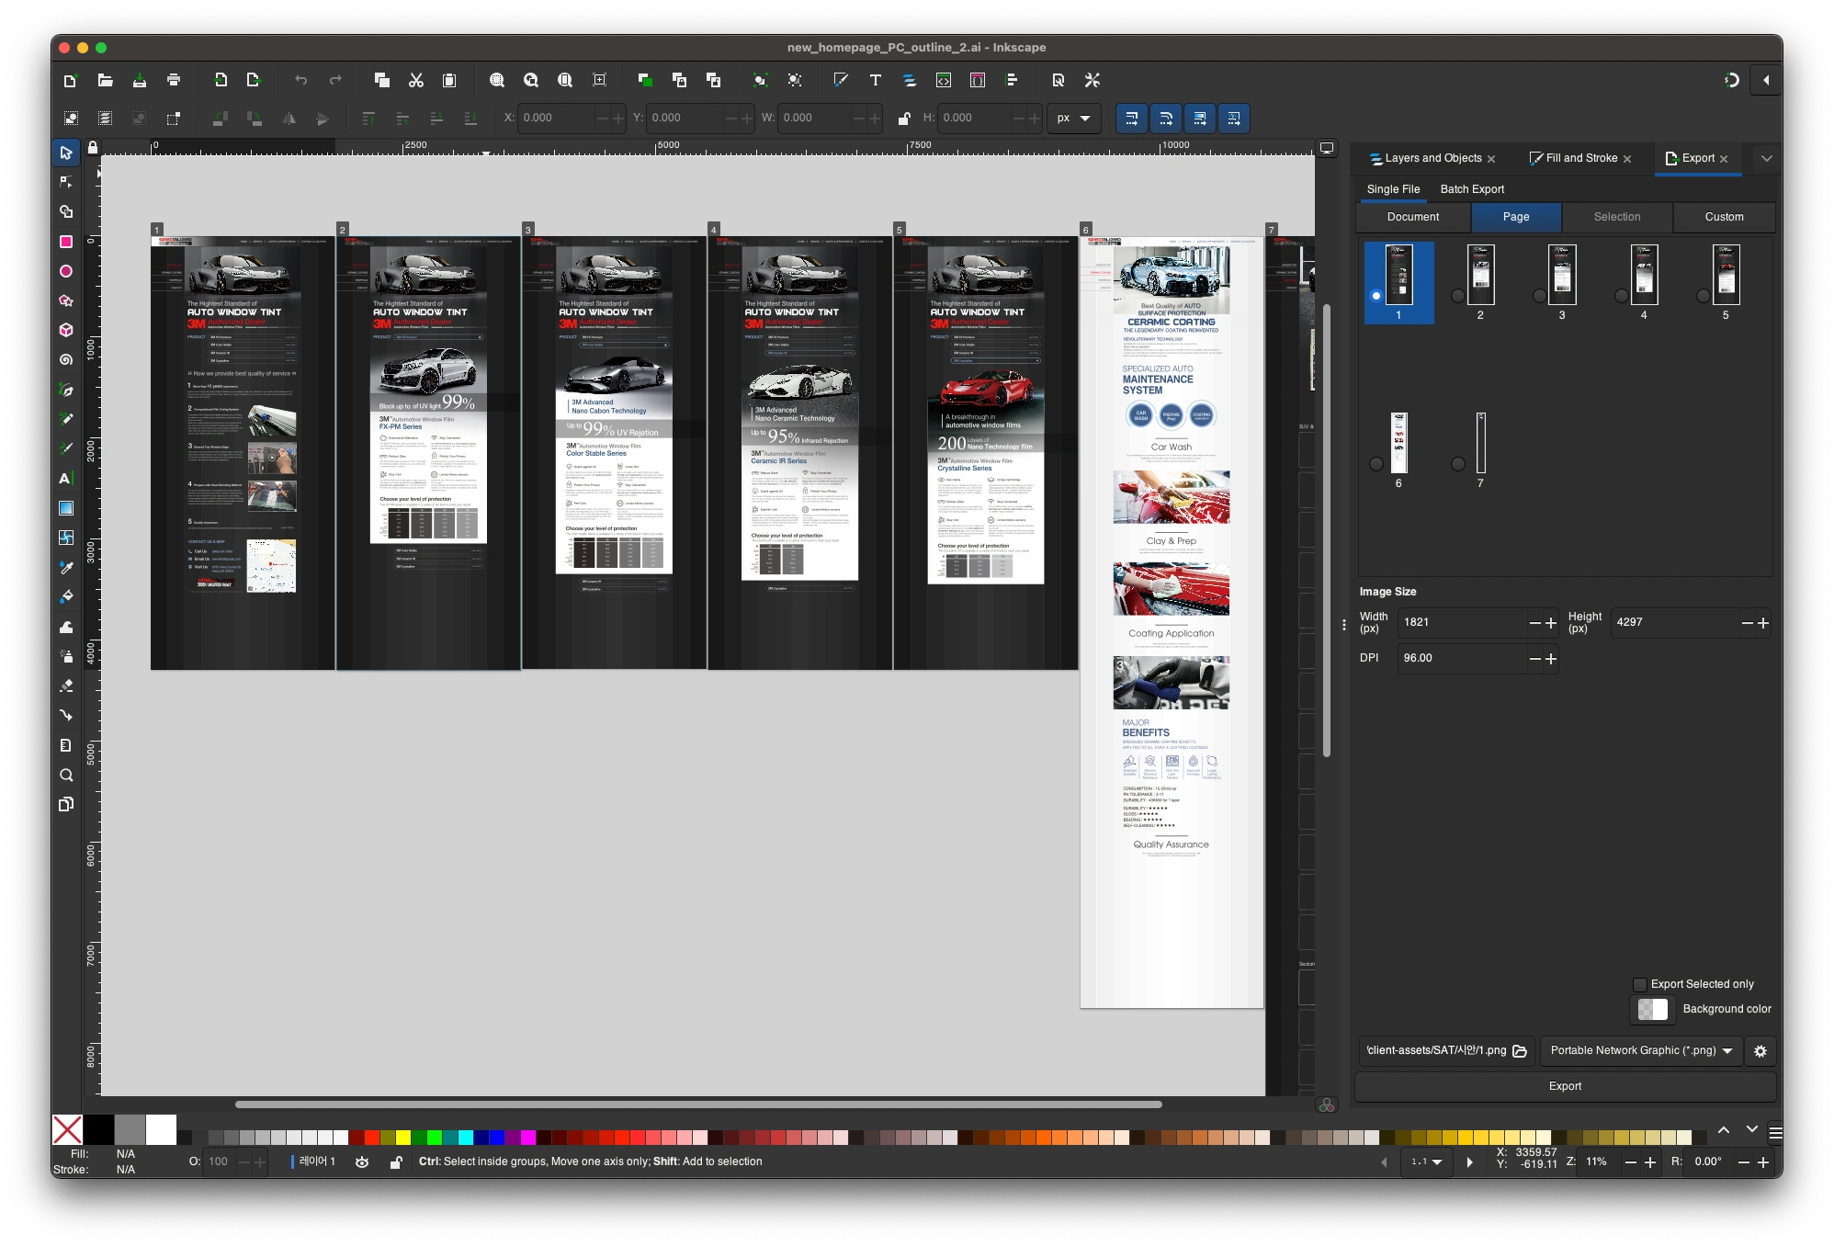Screen dimensions: 1834x1246
Task: Close the Export tab
Action: click(x=1724, y=159)
